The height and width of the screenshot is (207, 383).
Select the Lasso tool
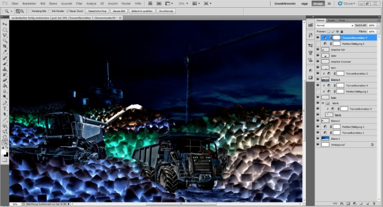[5, 35]
